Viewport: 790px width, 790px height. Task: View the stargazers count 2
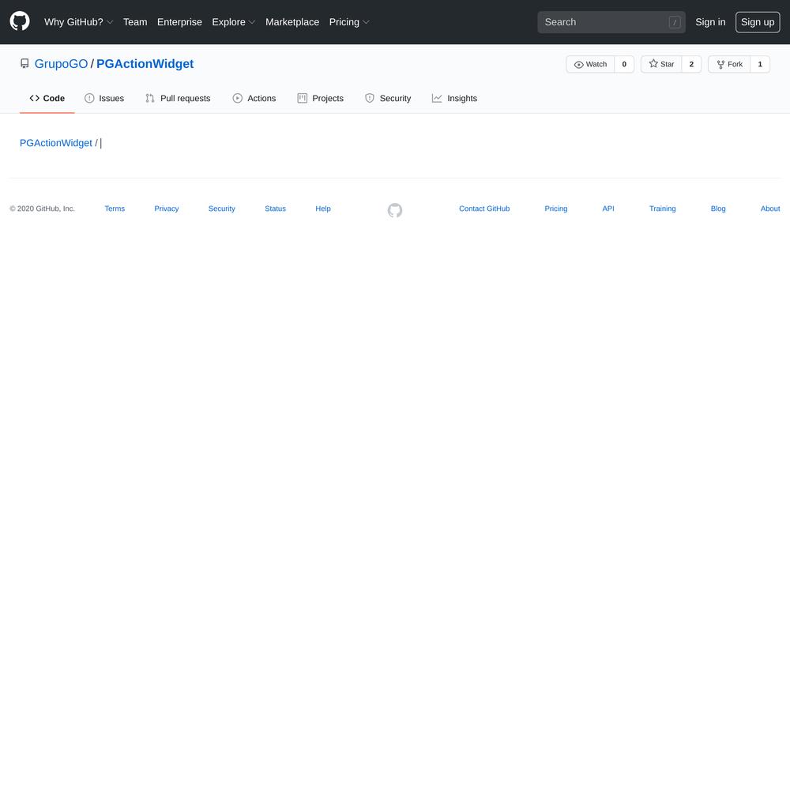point(691,64)
